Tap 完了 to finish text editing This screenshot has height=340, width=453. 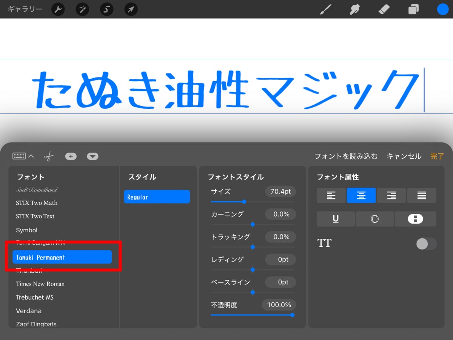pyautogui.click(x=437, y=156)
